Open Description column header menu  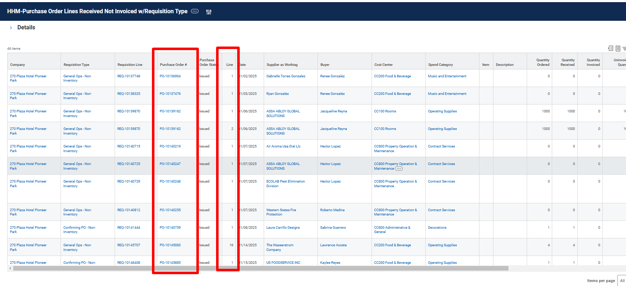point(505,65)
